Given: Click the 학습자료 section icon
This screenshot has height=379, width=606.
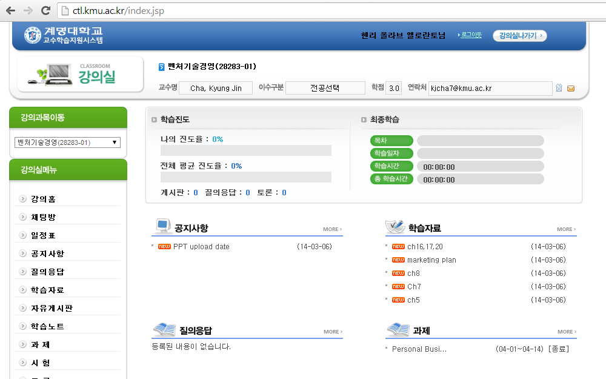Looking at the screenshot, I should coord(395,227).
